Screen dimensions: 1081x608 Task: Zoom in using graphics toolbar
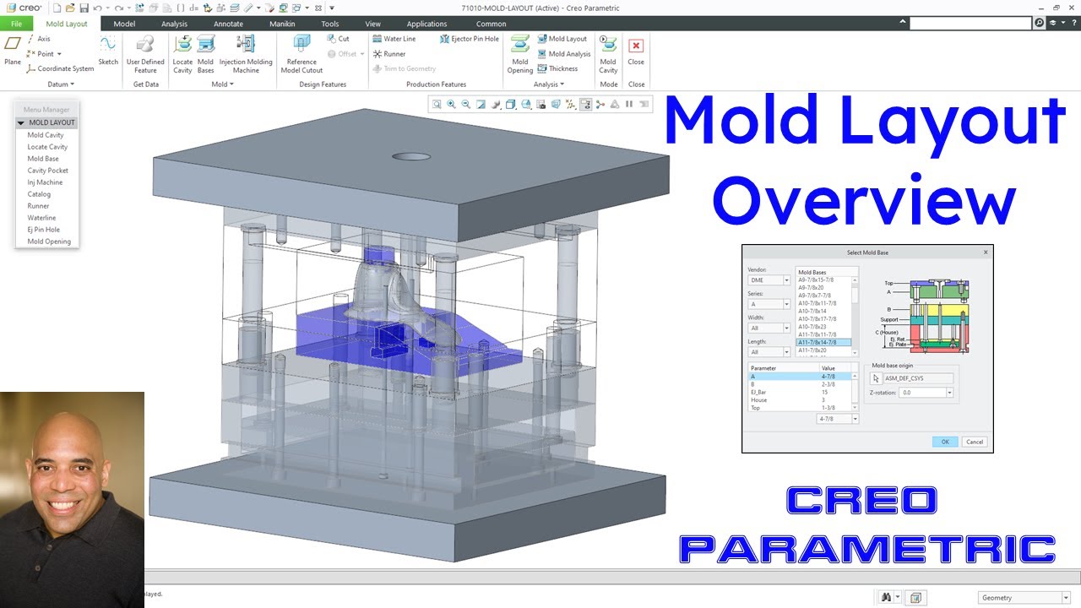tap(452, 105)
